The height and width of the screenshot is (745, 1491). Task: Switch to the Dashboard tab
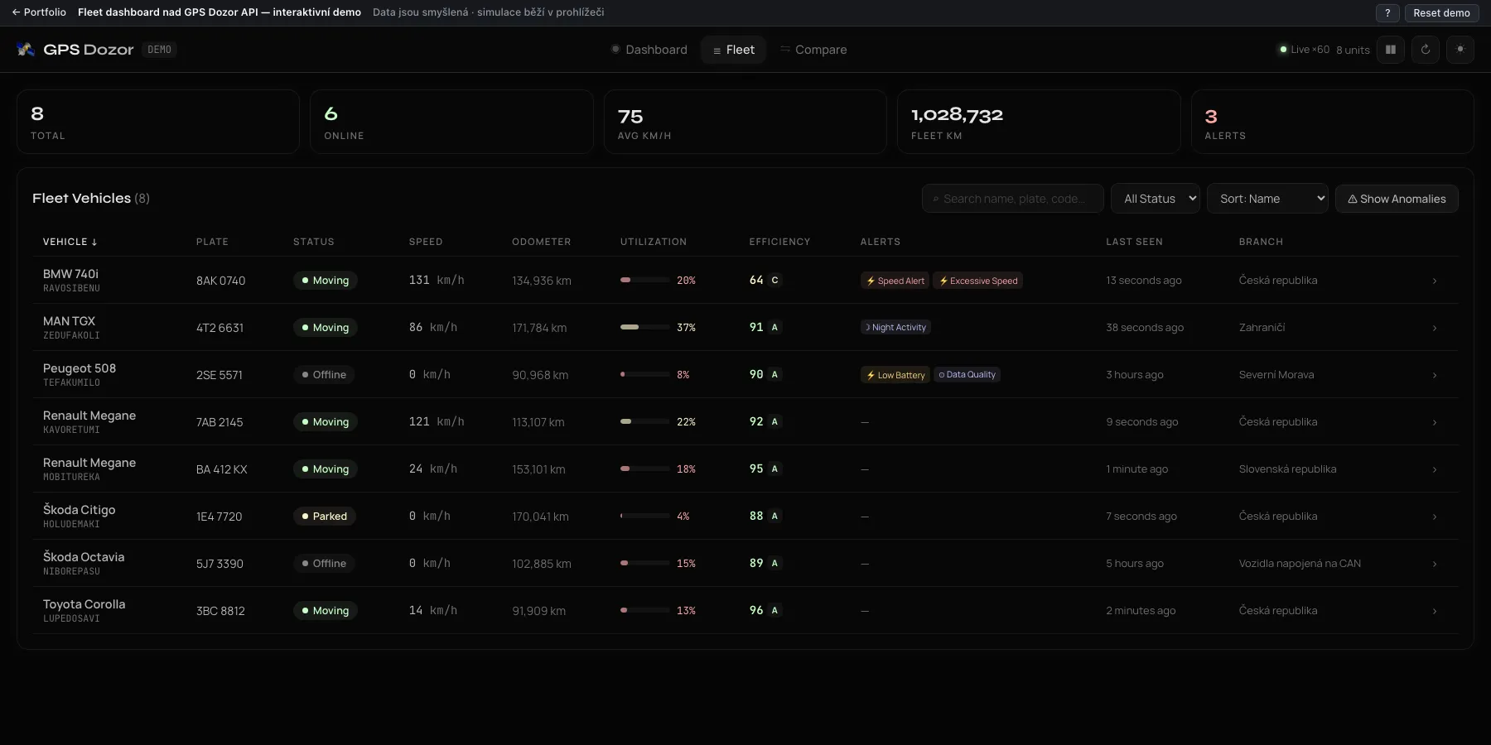coord(649,50)
